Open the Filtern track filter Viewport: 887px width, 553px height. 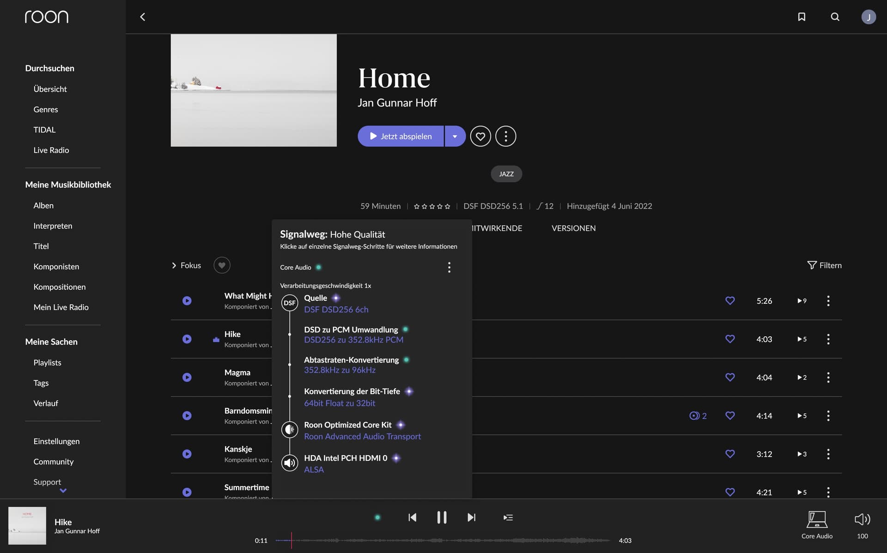tap(824, 265)
